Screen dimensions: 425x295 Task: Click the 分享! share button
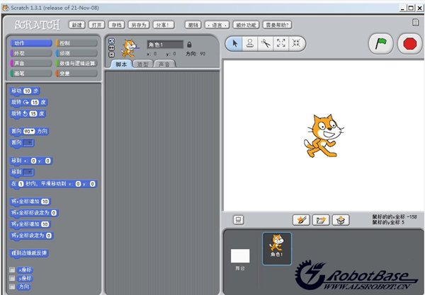164,25
